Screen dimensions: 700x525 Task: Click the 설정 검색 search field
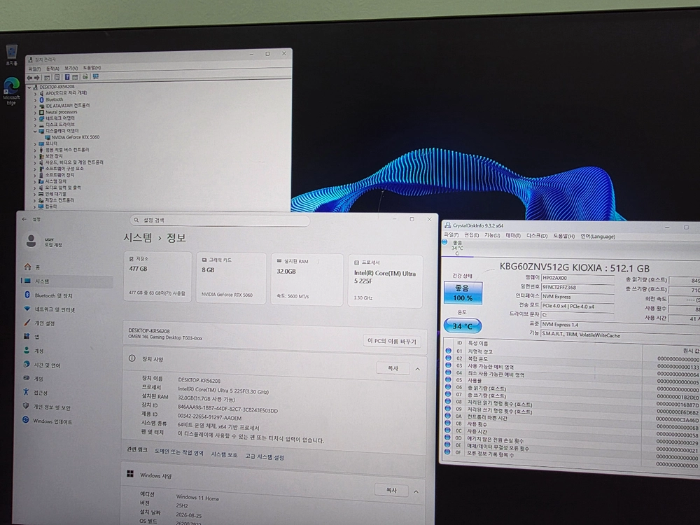pyautogui.click(x=220, y=220)
